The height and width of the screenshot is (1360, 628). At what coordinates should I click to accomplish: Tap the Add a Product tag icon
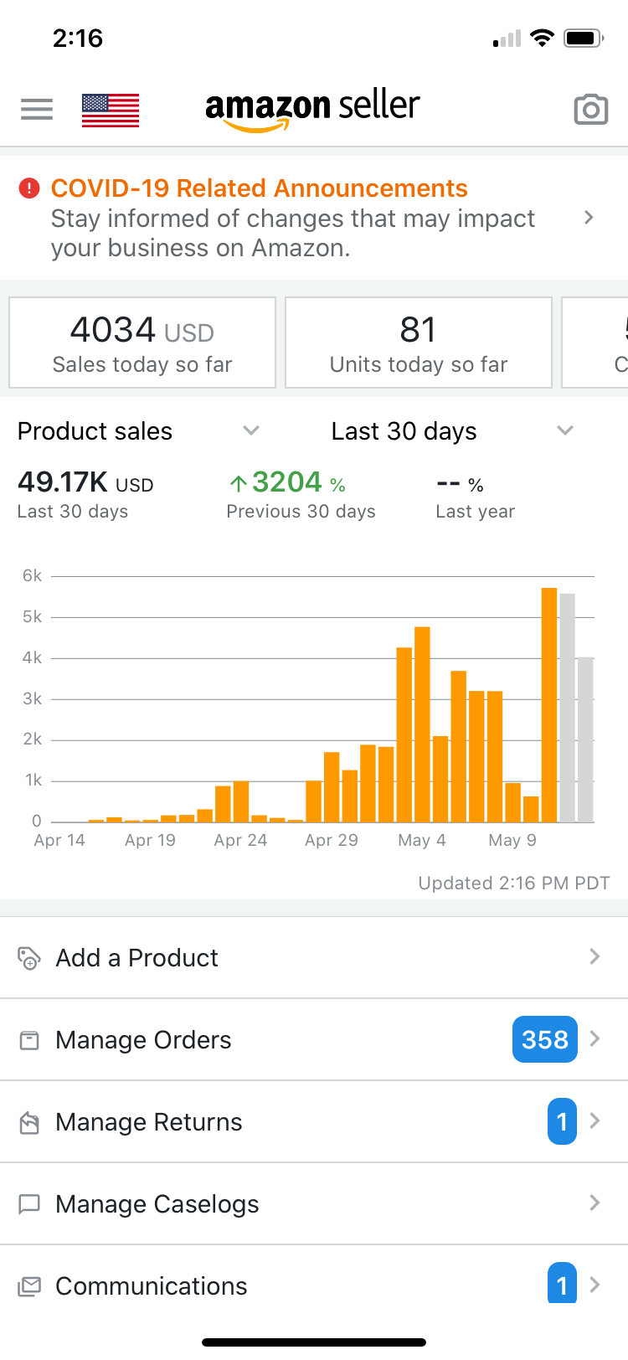pyautogui.click(x=29, y=958)
